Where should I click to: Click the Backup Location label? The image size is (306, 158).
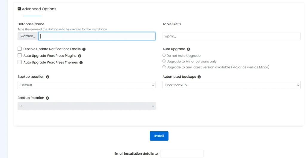31,76
